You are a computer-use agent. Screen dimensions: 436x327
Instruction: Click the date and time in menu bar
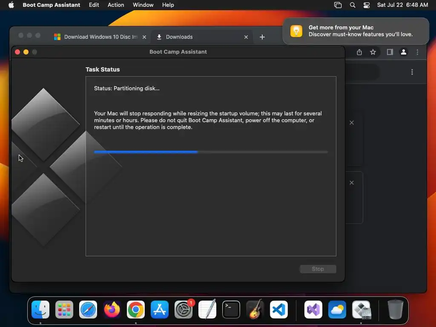click(x=402, y=5)
